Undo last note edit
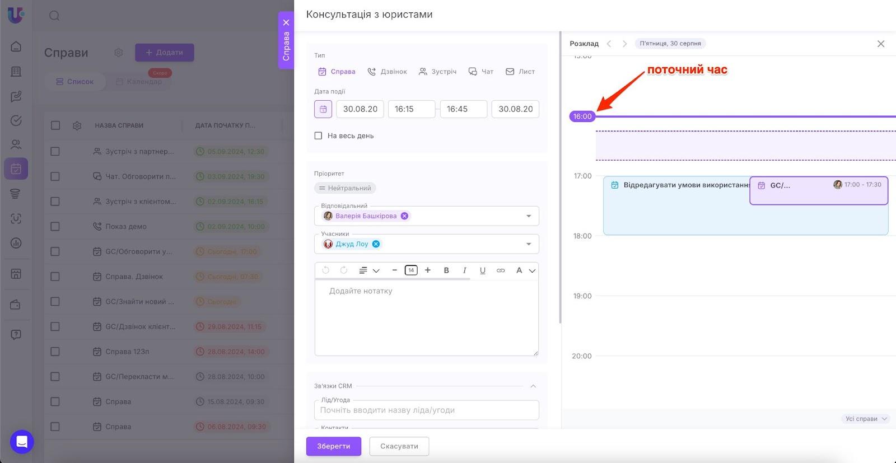Image resolution: width=896 pixels, height=463 pixels. click(325, 270)
